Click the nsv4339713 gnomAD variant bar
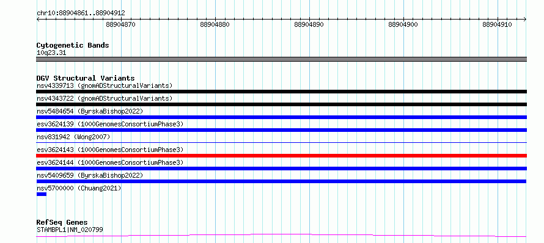544x243 pixels. (281, 92)
